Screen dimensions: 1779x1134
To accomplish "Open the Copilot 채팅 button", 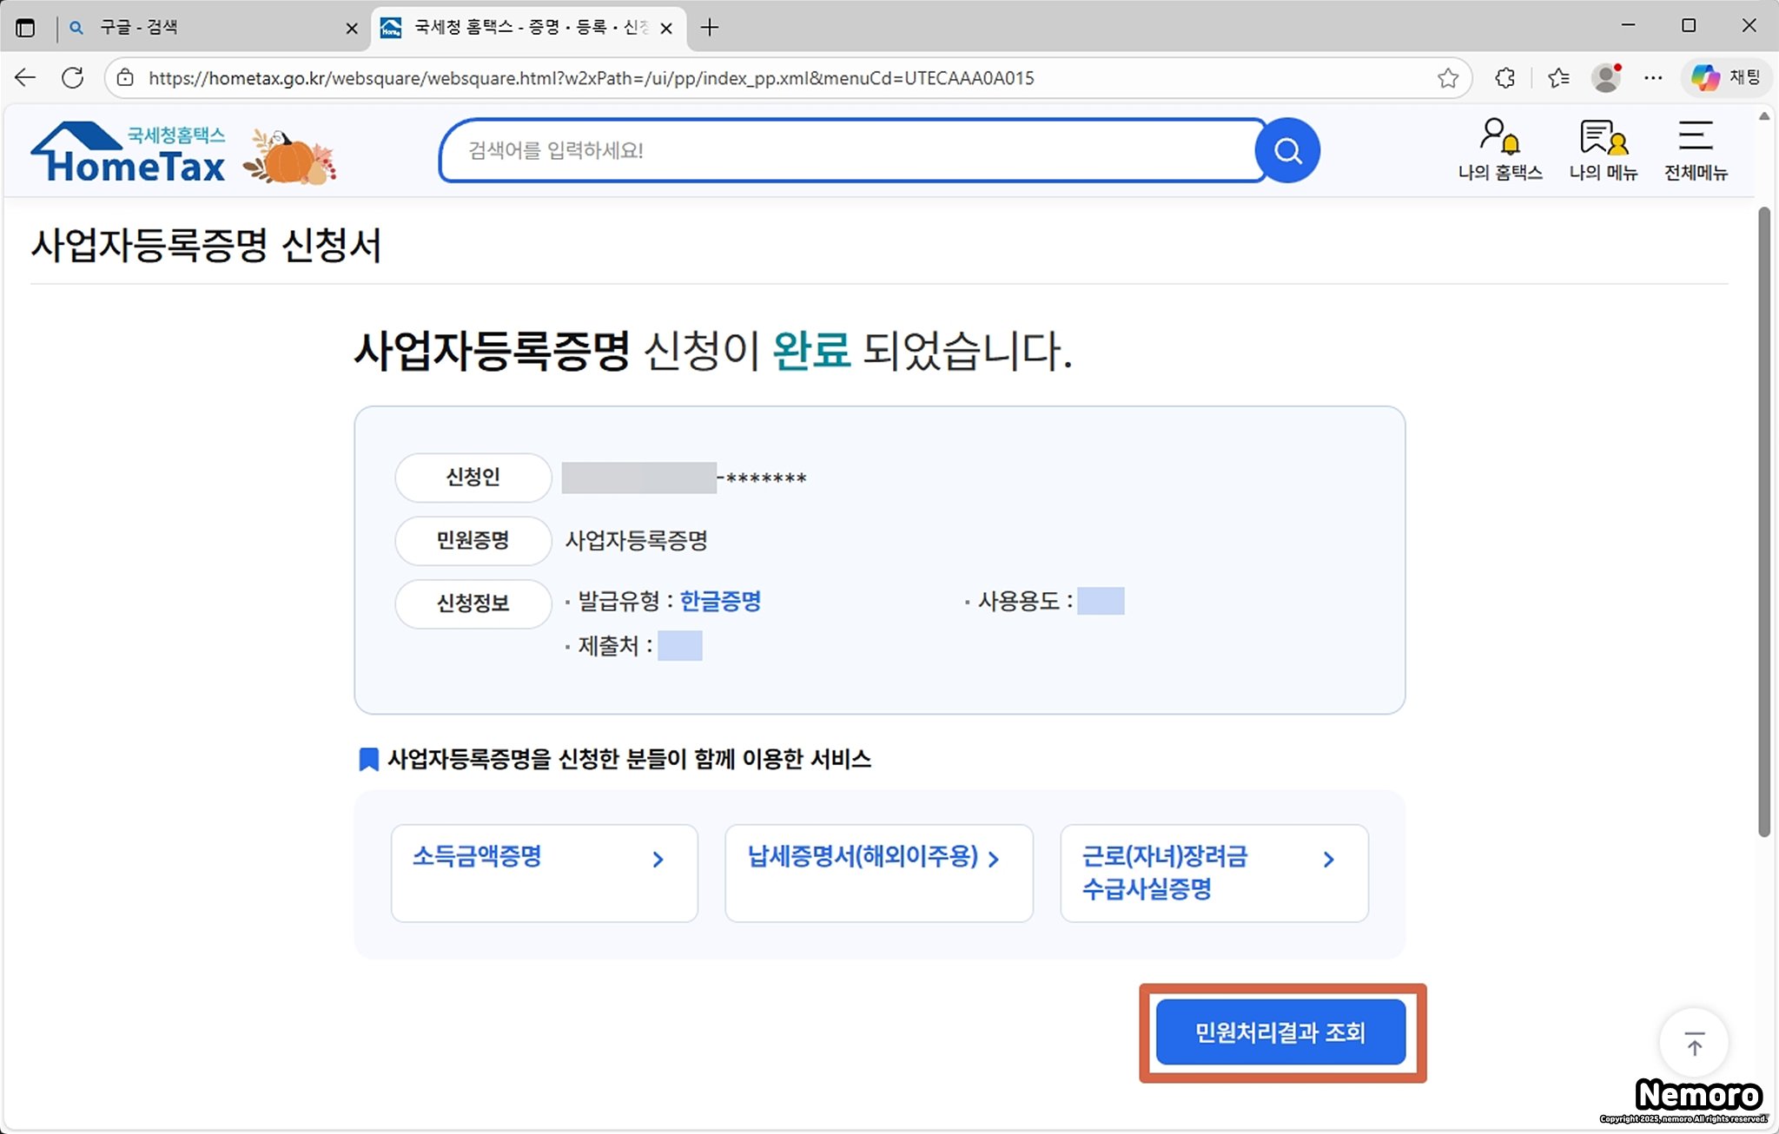I will pyautogui.click(x=1726, y=78).
